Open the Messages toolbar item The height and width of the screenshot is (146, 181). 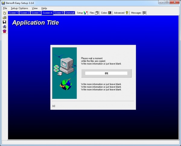tap(138, 13)
